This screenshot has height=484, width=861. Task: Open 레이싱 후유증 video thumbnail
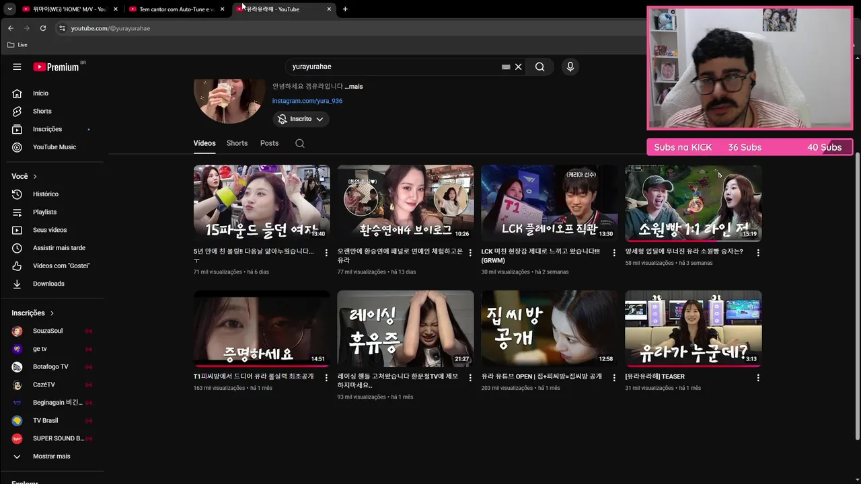pyautogui.click(x=406, y=329)
